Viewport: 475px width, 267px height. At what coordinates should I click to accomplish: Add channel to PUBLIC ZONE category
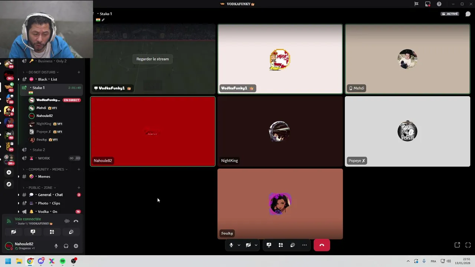pos(79,188)
